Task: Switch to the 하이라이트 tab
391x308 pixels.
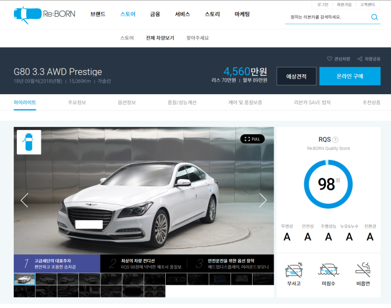Action: tap(25, 103)
